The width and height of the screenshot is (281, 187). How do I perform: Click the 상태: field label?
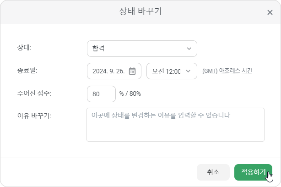coord(24,48)
